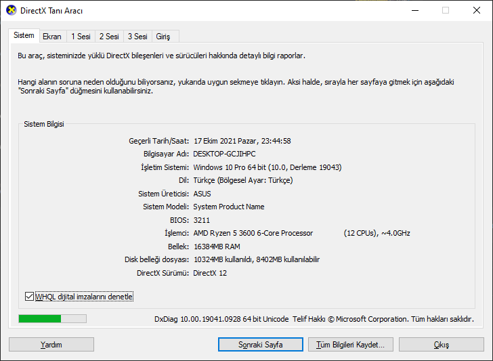Viewport: 493px width, 361px height.
Task: Click the (12 CPUs), ~4.0GHz text
Action: coord(377,233)
